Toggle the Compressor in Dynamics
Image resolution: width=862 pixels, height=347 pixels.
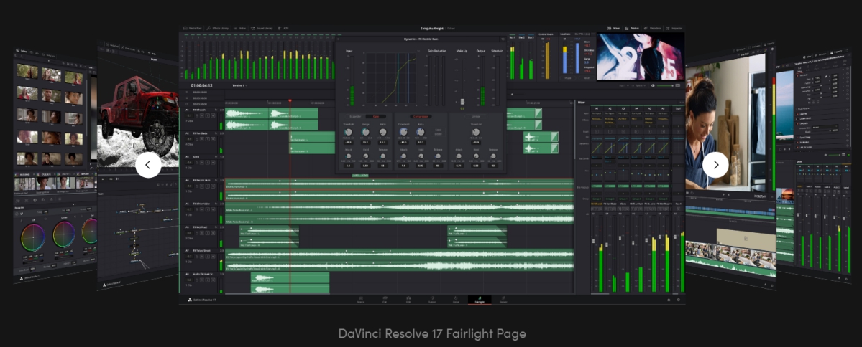click(421, 116)
